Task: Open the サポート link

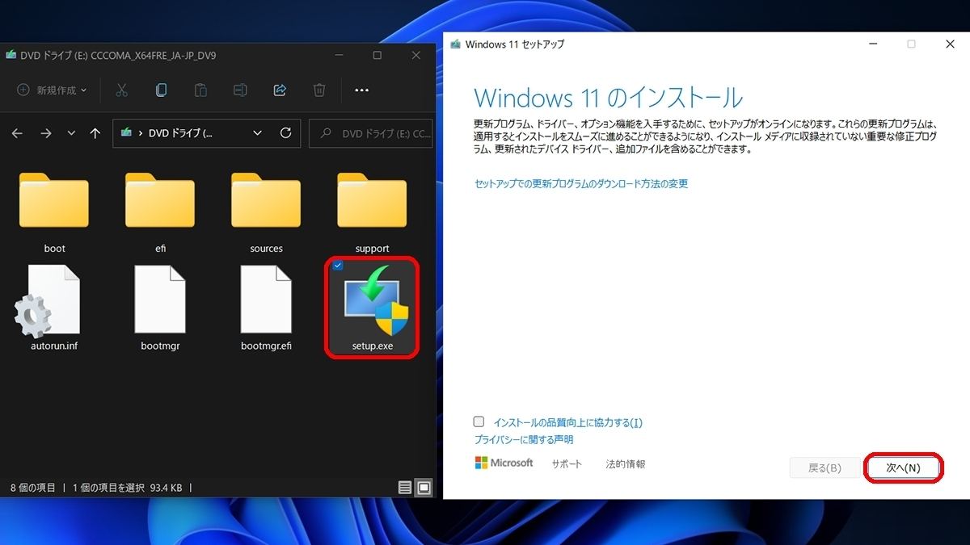Action: pos(567,464)
